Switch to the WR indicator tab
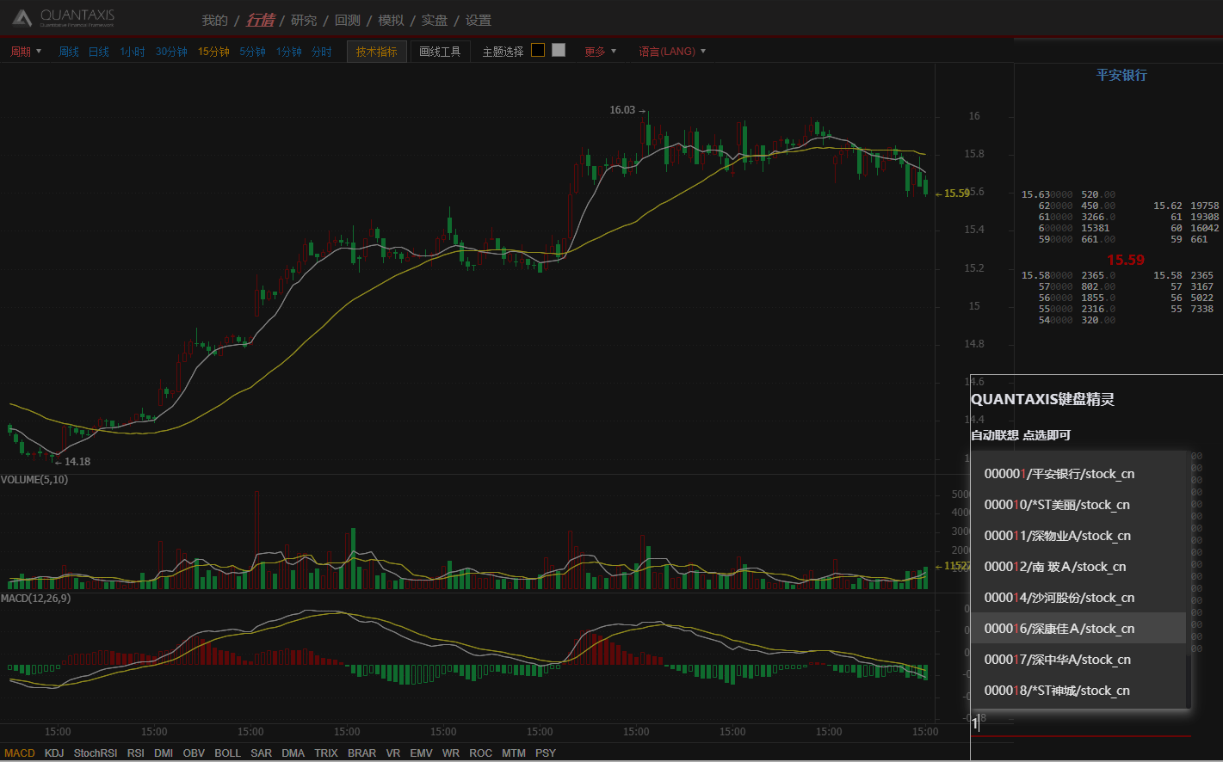 click(x=451, y=753)
